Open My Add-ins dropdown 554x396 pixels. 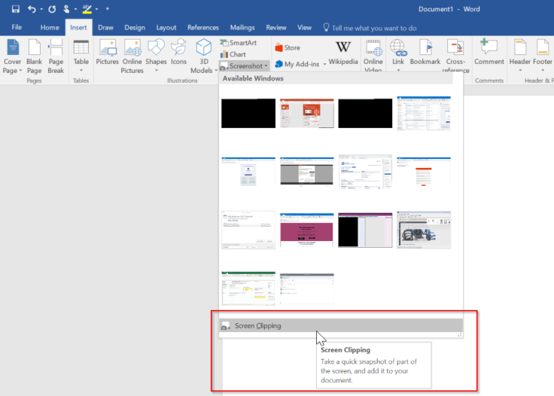pos(301,64)
